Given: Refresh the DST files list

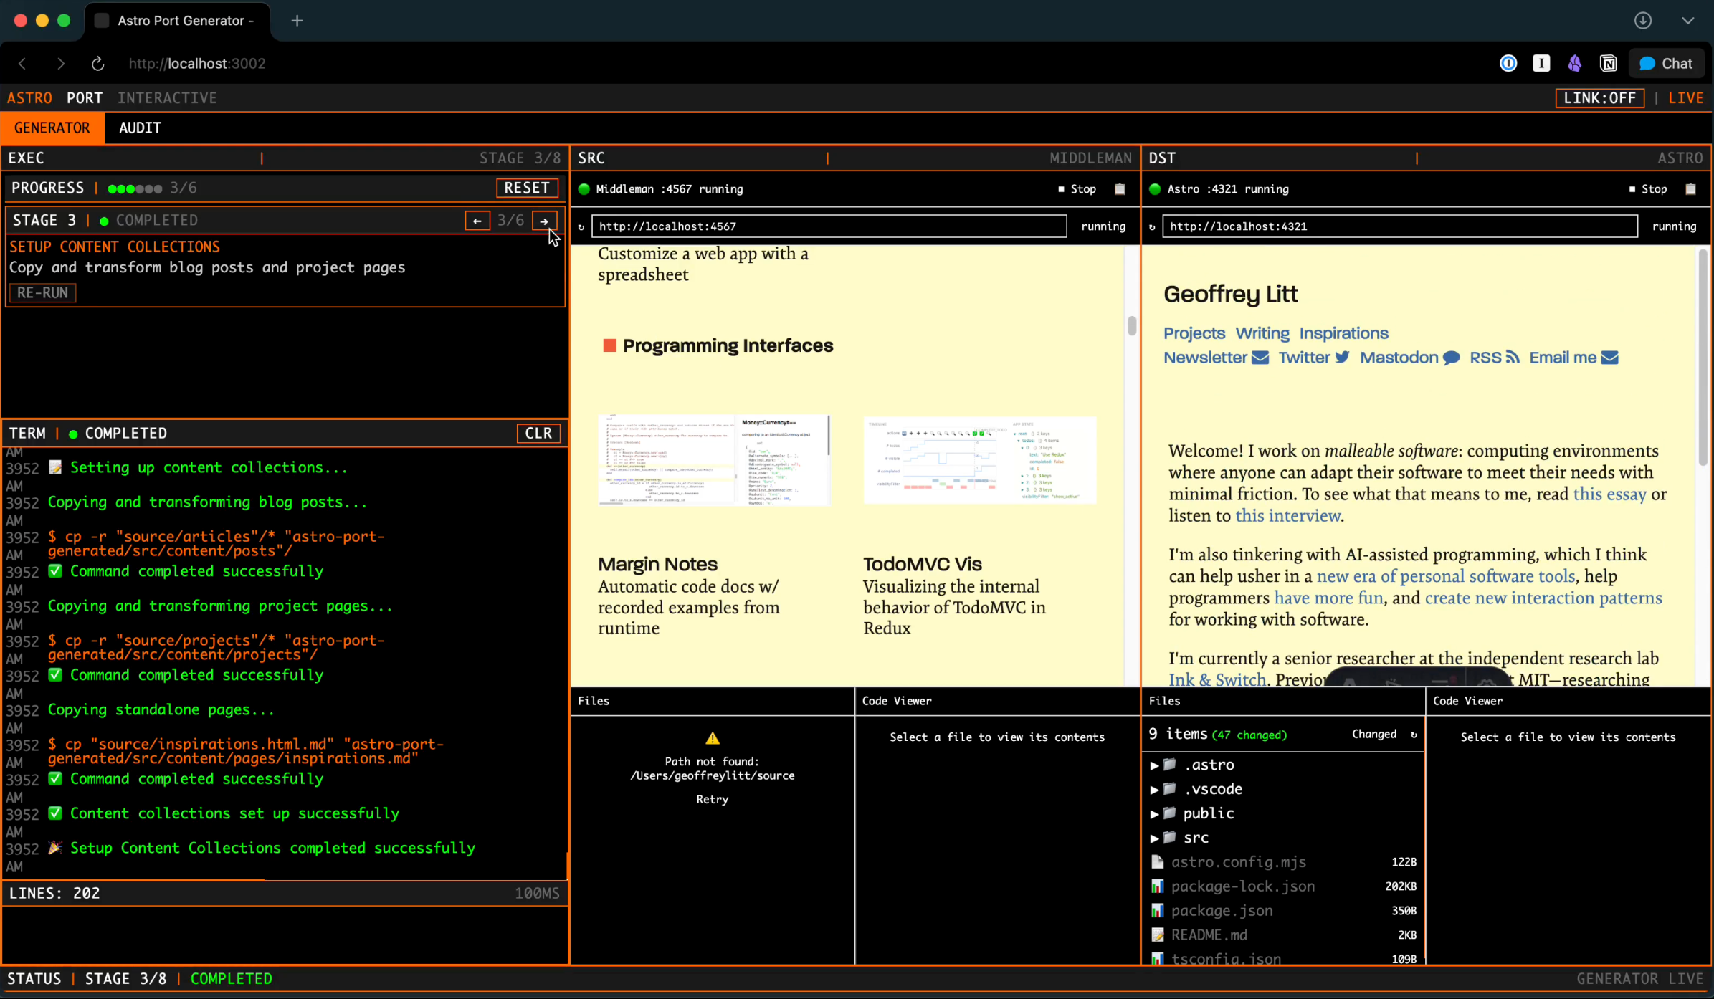Looking at the screenshot, I should pos(1414,735).
